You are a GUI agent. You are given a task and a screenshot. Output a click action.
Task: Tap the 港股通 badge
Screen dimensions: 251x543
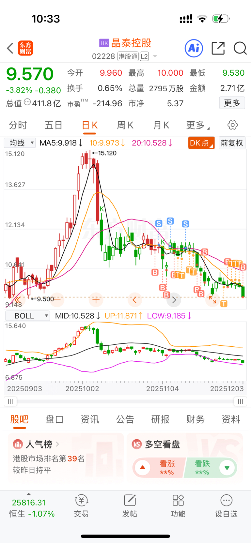coord(128,56)
